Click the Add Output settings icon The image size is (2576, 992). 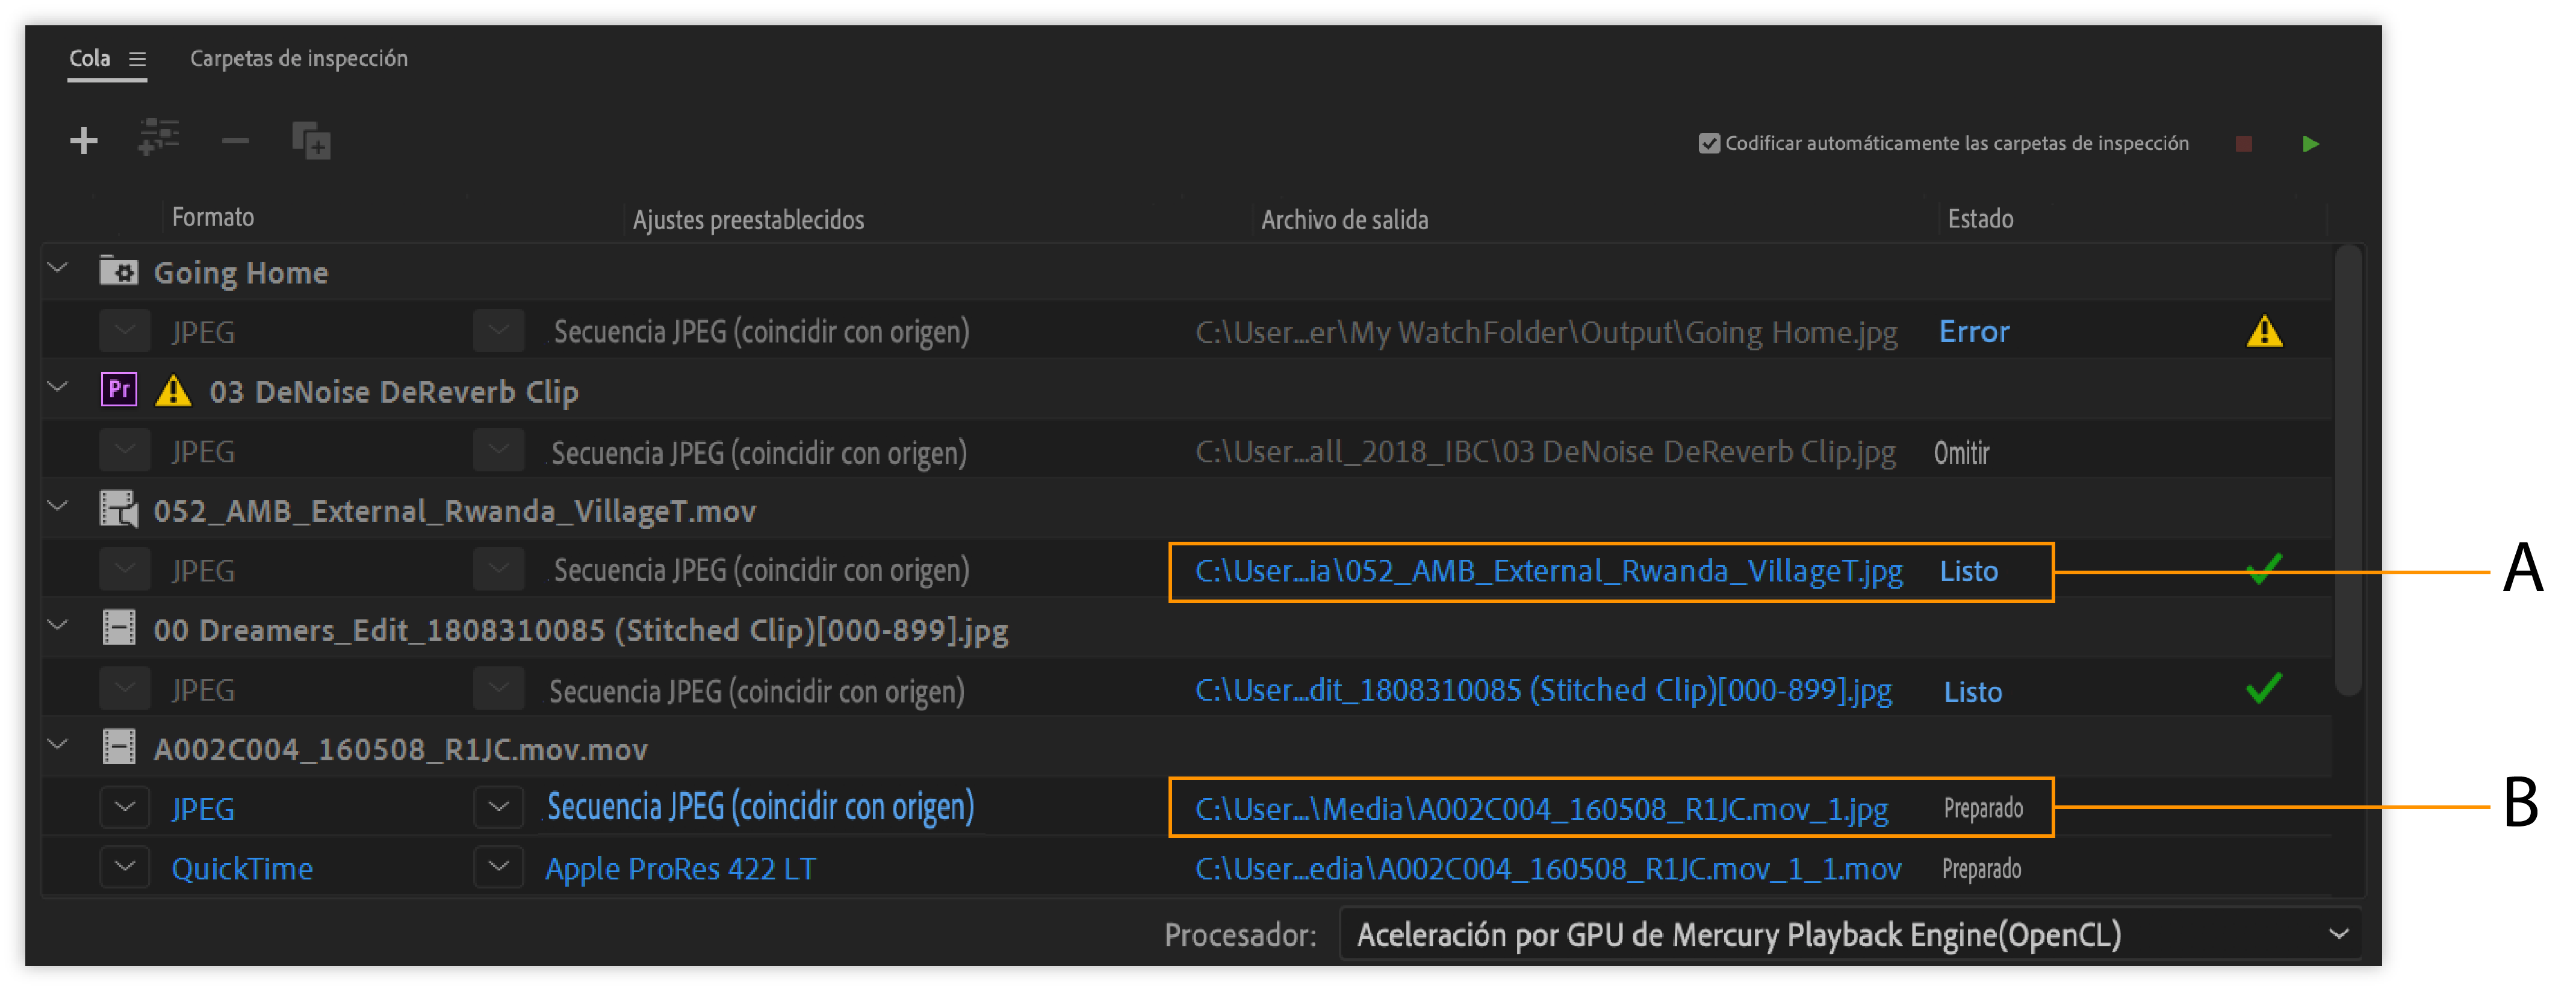click(159, 138)
